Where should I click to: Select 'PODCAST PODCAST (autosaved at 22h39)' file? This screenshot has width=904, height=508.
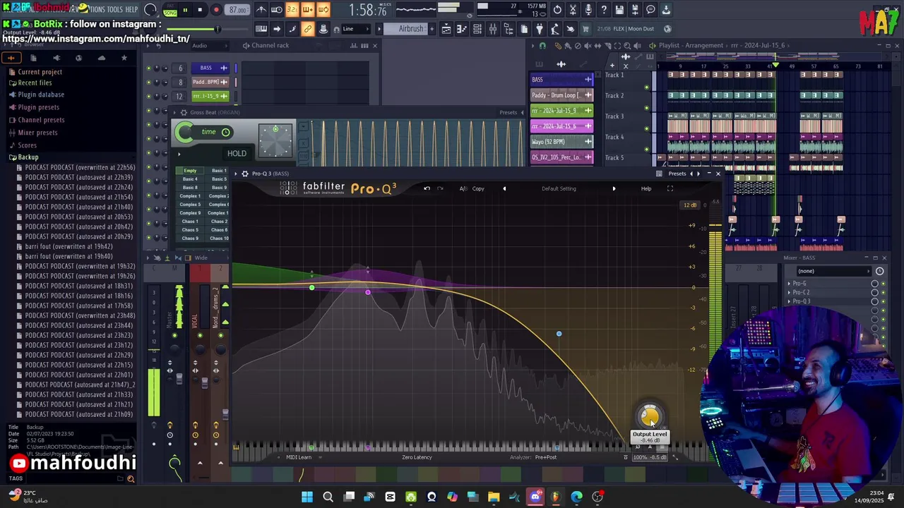[78, 178]
